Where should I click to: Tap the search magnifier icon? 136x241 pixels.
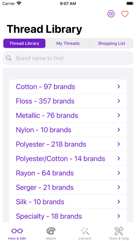coord(9,58)
